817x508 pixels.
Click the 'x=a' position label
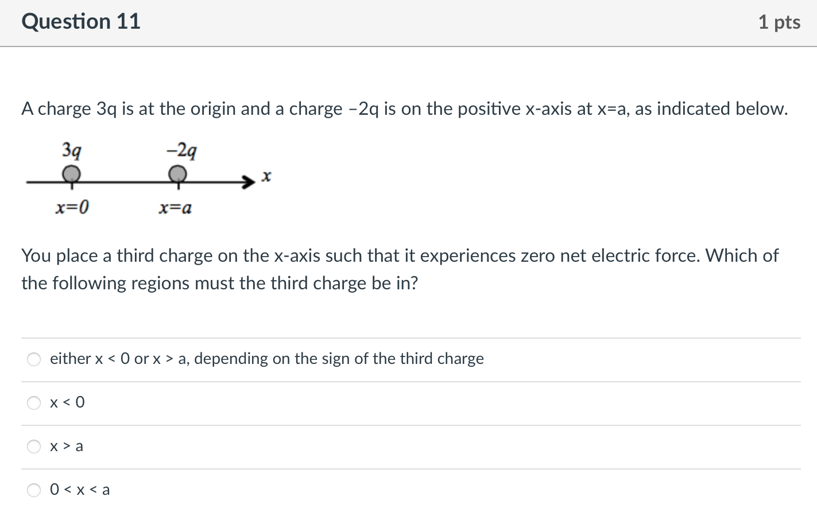tap(175, 208)
